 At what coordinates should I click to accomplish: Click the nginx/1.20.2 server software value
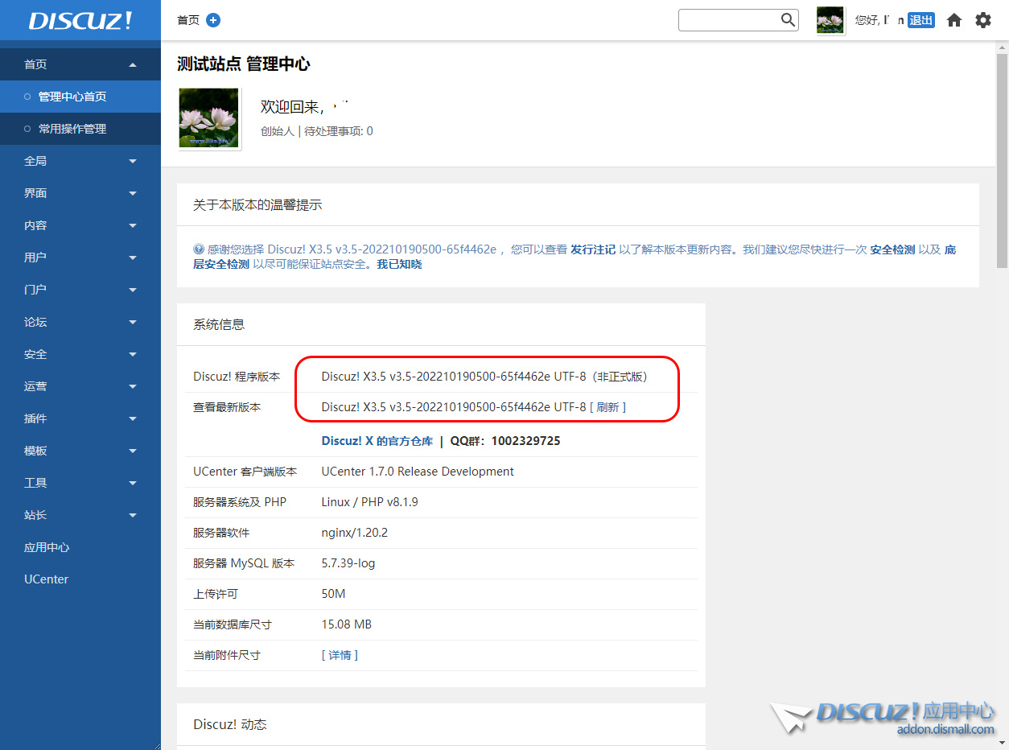pyautogui.click(x=355, y=533)
